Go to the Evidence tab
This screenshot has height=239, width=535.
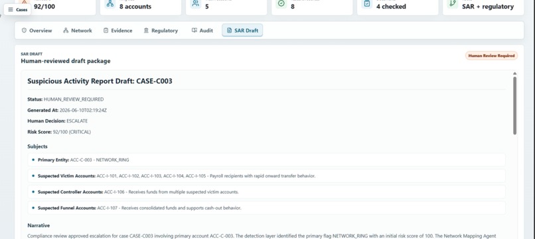117,30
